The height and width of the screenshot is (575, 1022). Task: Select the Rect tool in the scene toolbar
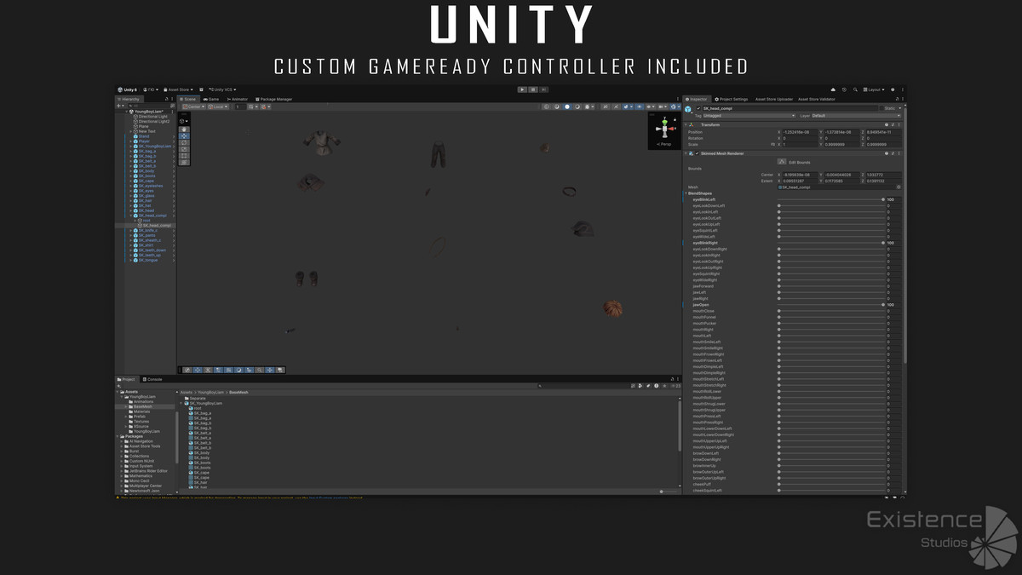pos(184,155)
